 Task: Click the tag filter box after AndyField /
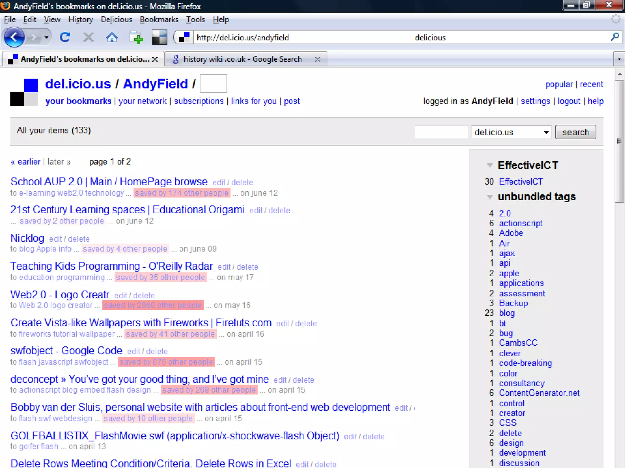tap(213, 83)
